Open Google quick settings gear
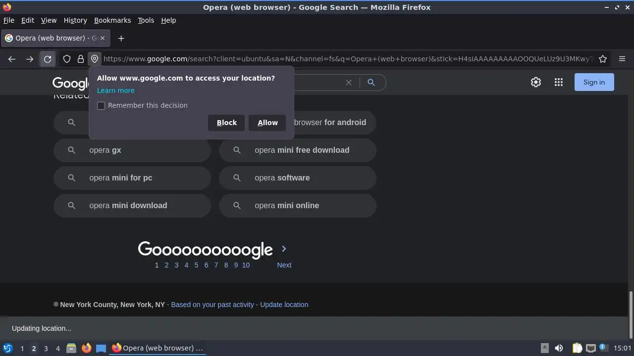634x356 pixels. click(x=536, y=82)
